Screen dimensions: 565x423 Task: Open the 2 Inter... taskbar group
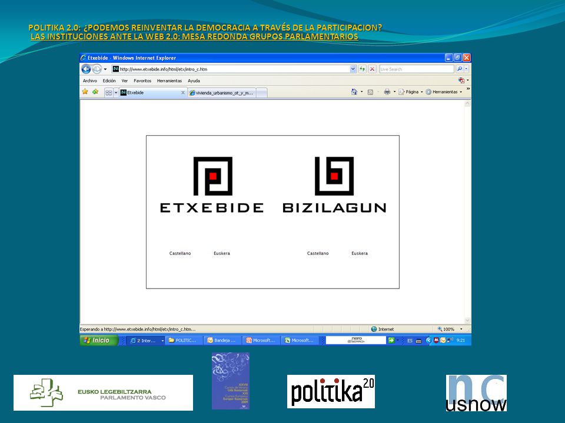[x=147, y=340]
